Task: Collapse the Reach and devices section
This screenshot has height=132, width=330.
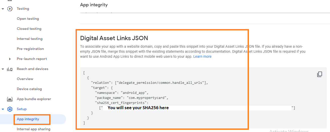Action: (3, 69)
